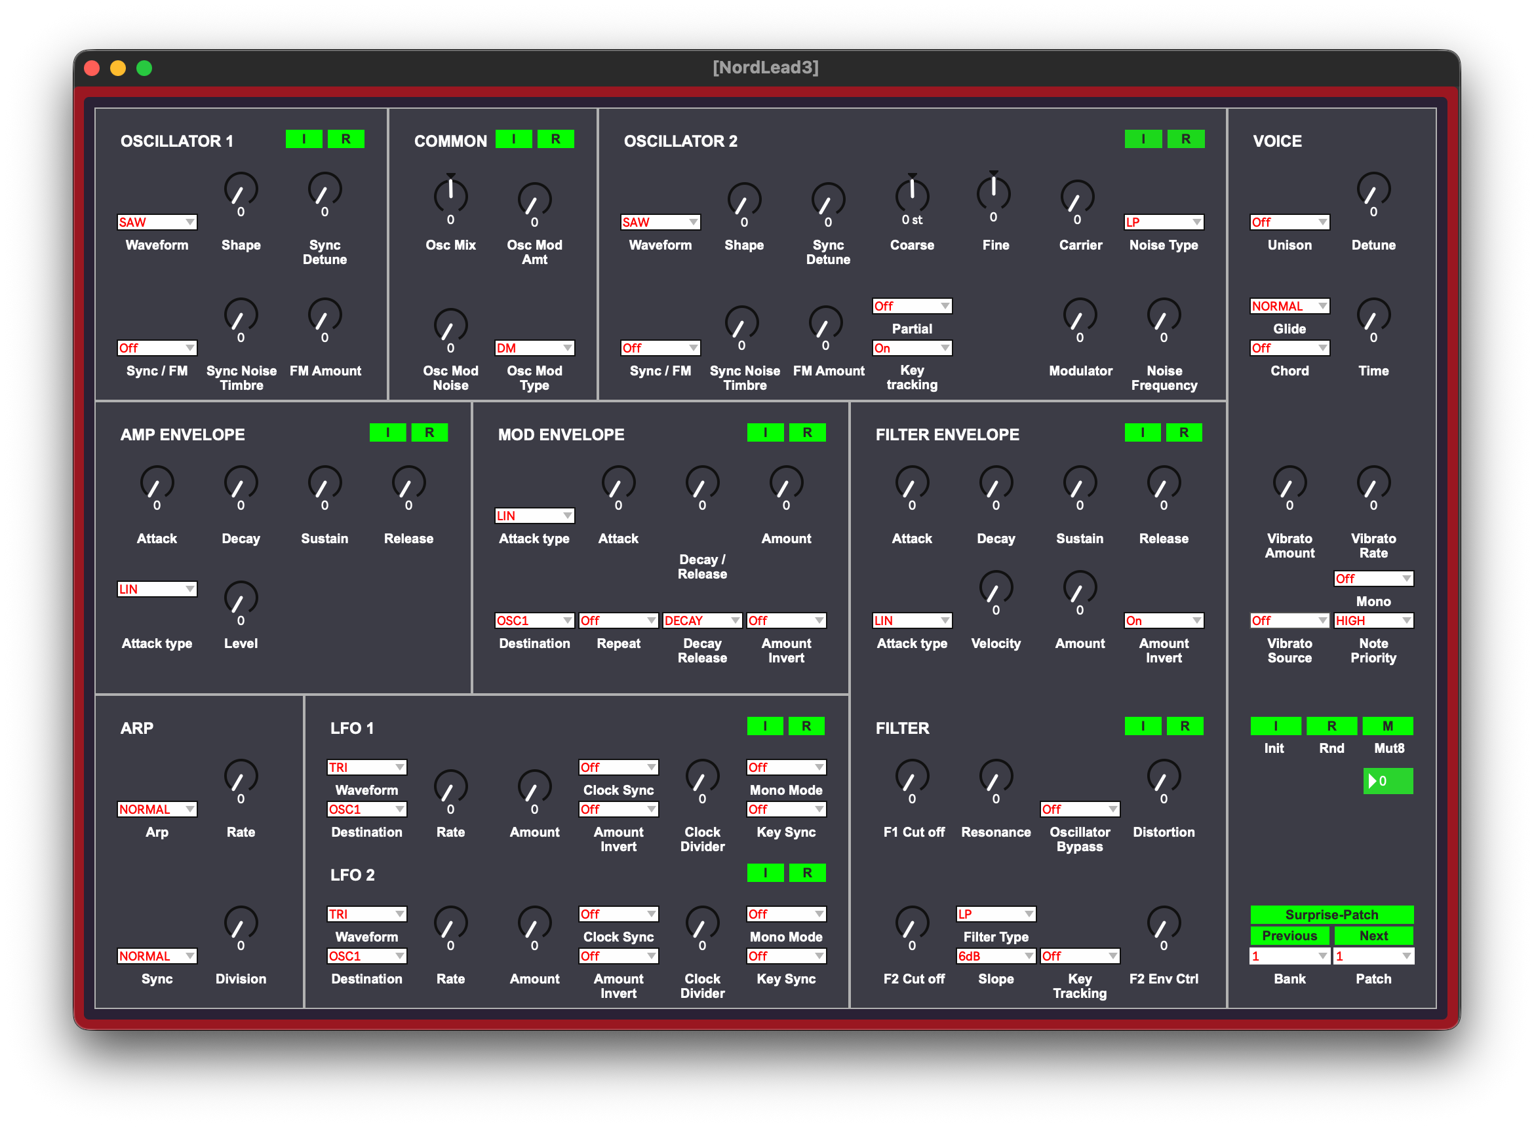Image resolution: width=1534 pixels, height=1127 pixels.
Task: Click the Oscillator 1 init I button
Action: click(304, 139)
